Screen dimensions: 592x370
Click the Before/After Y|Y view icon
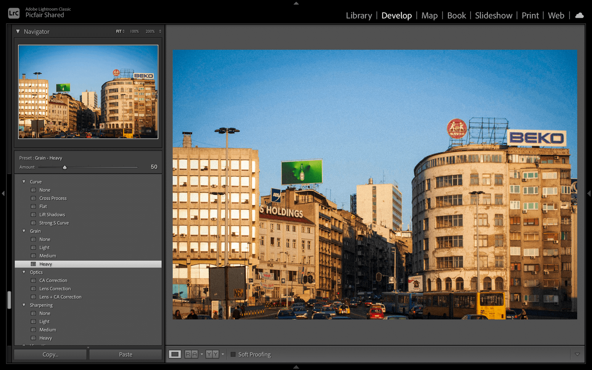212,354
